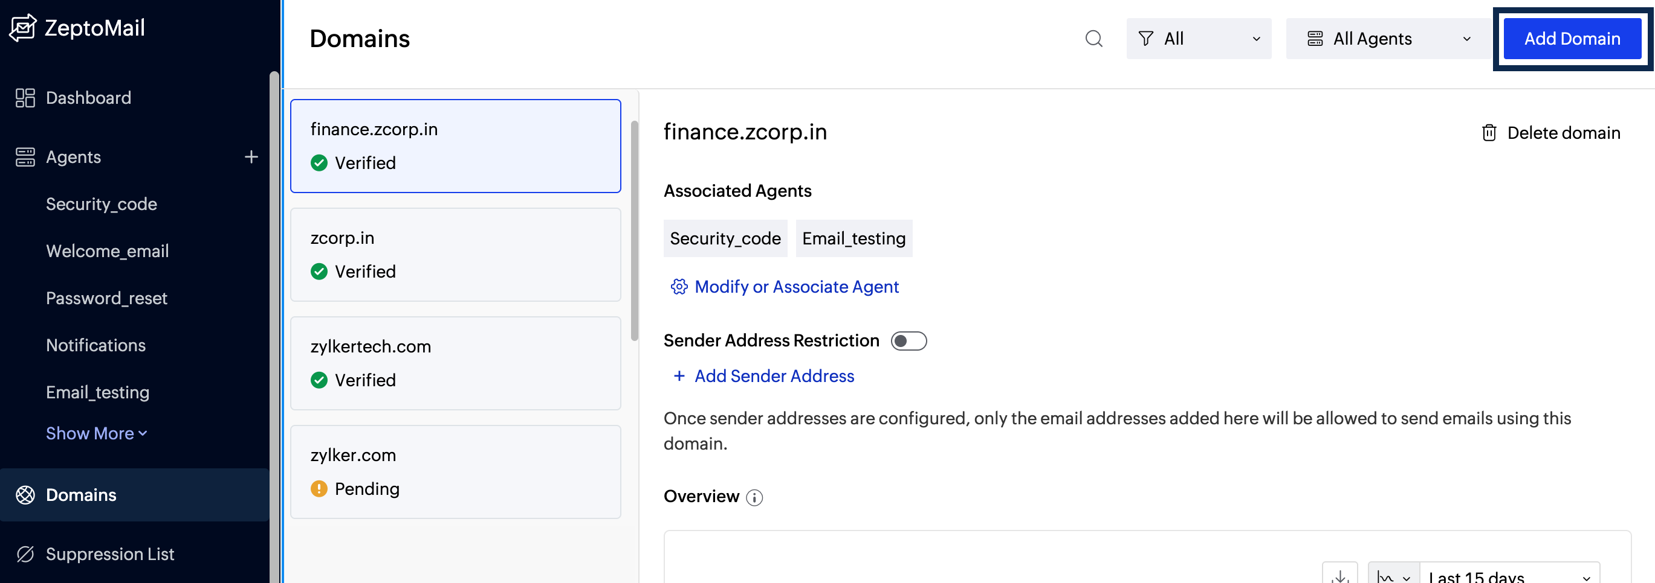The height and width of the screenshot is (583, 1655).
Task: Click the filter funnel icon
Action: pos(1146,39)
